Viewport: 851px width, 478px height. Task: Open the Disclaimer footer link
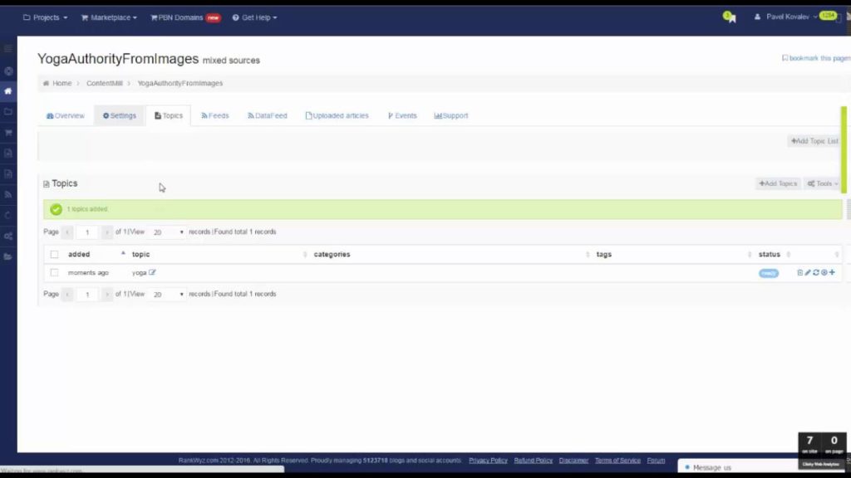[x=573, y=461]
